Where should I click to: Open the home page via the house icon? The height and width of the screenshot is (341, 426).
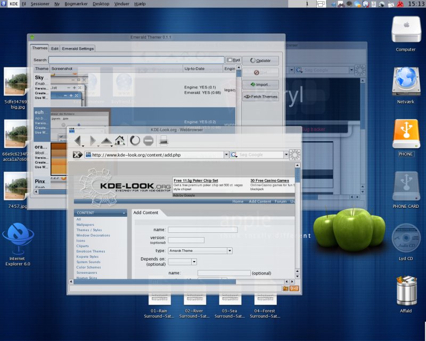point(120,141)
